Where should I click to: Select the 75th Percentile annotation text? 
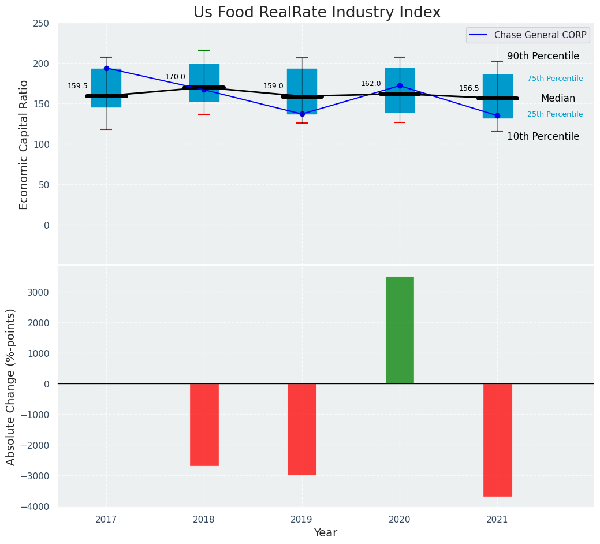coord(554,79)
